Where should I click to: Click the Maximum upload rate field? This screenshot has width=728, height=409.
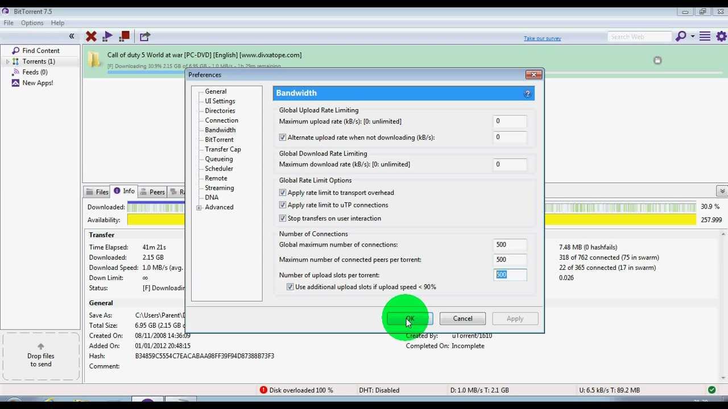[510, 121]
